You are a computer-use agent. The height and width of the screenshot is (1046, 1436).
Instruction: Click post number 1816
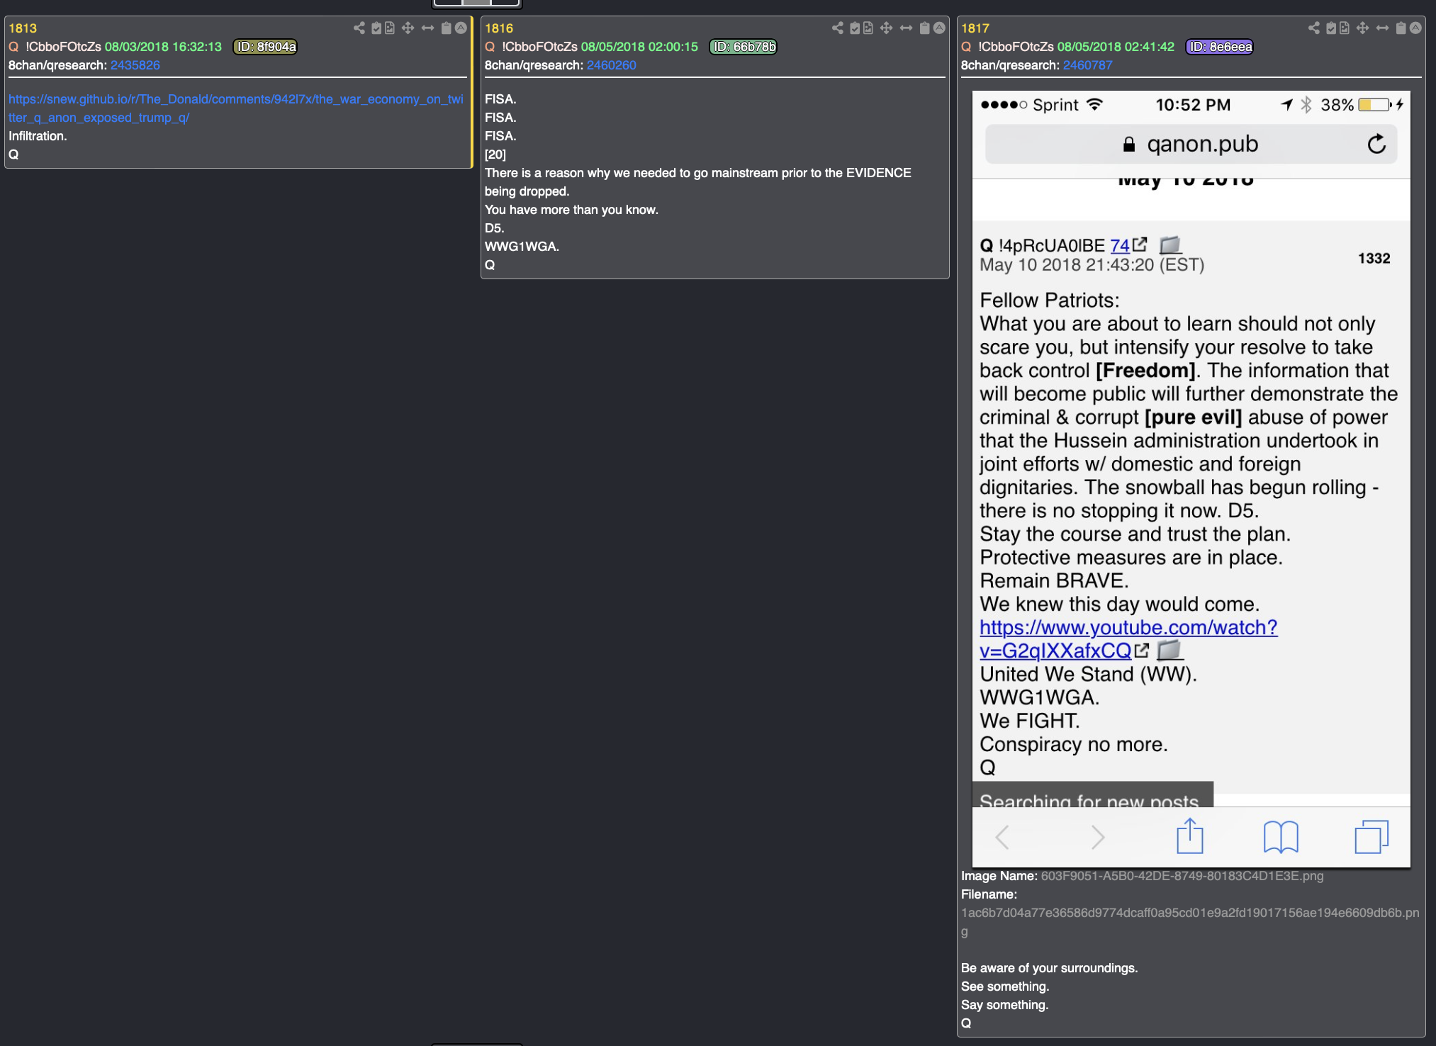pyautogui.click(x=499, y=28)
